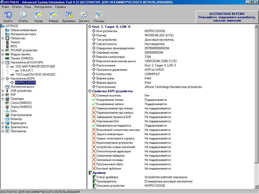The width and height of the screenshot is (259, 194).
Task: Collapse the Накопители (ATA/ATAPI) node
Action: (3, 62)
